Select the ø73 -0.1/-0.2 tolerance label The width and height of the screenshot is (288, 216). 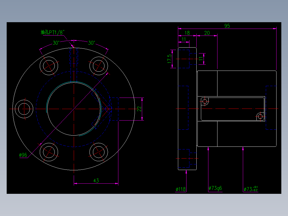pyautogui.click(x=251, y=189)
